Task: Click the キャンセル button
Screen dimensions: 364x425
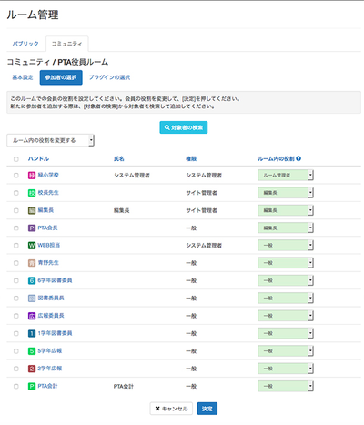Action: click(171, 409)
